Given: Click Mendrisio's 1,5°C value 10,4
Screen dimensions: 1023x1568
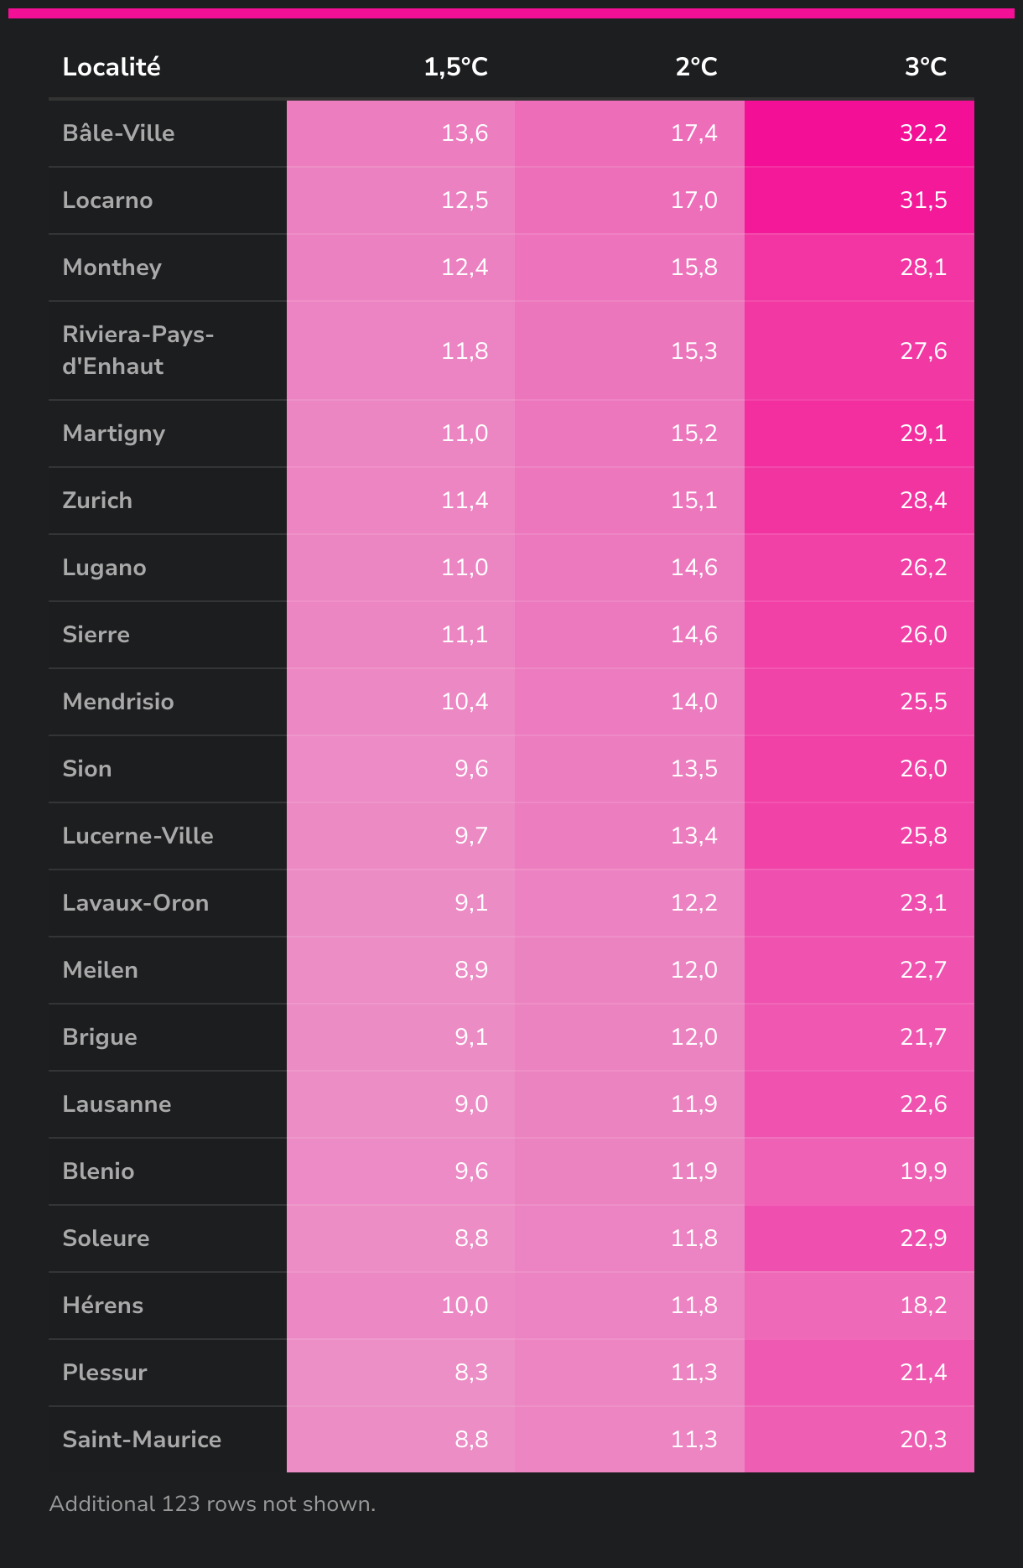Looking at the screenshot, I should (x=465, y=702).
